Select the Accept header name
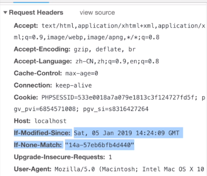Screen dimensions: 207x176 (26, 26)
